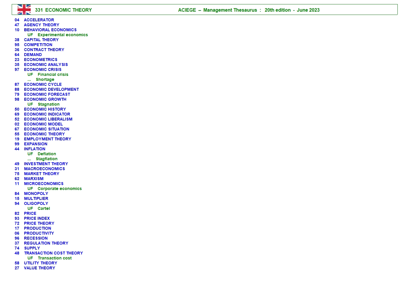Click the Cartel used-for term
This screenshot has height=286, width=412.
44,208
